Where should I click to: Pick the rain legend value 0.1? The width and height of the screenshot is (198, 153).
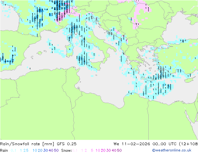(x=13, y=151)
